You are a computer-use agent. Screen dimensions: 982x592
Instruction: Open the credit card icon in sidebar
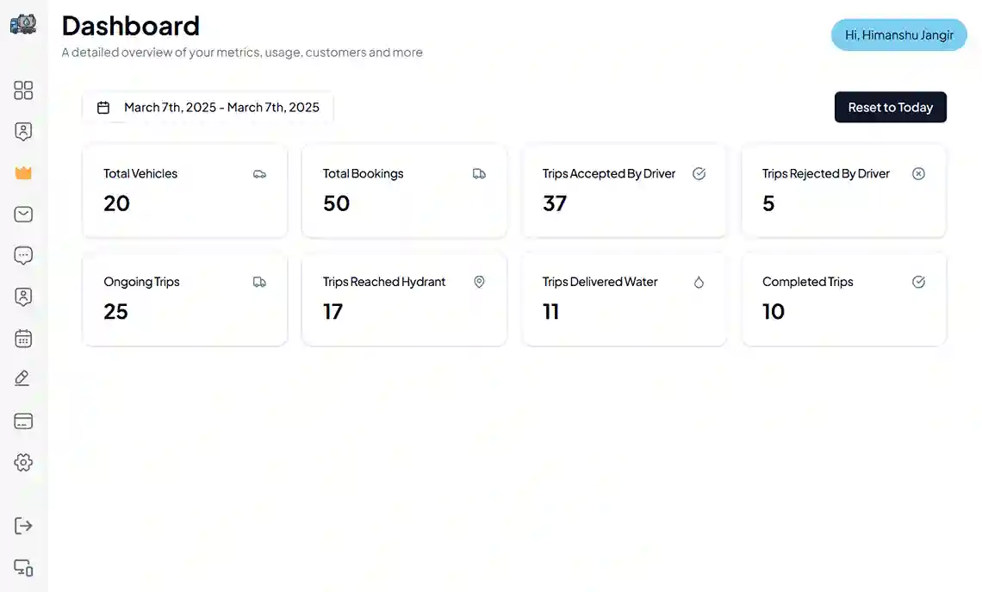click(x=23, y=421)
